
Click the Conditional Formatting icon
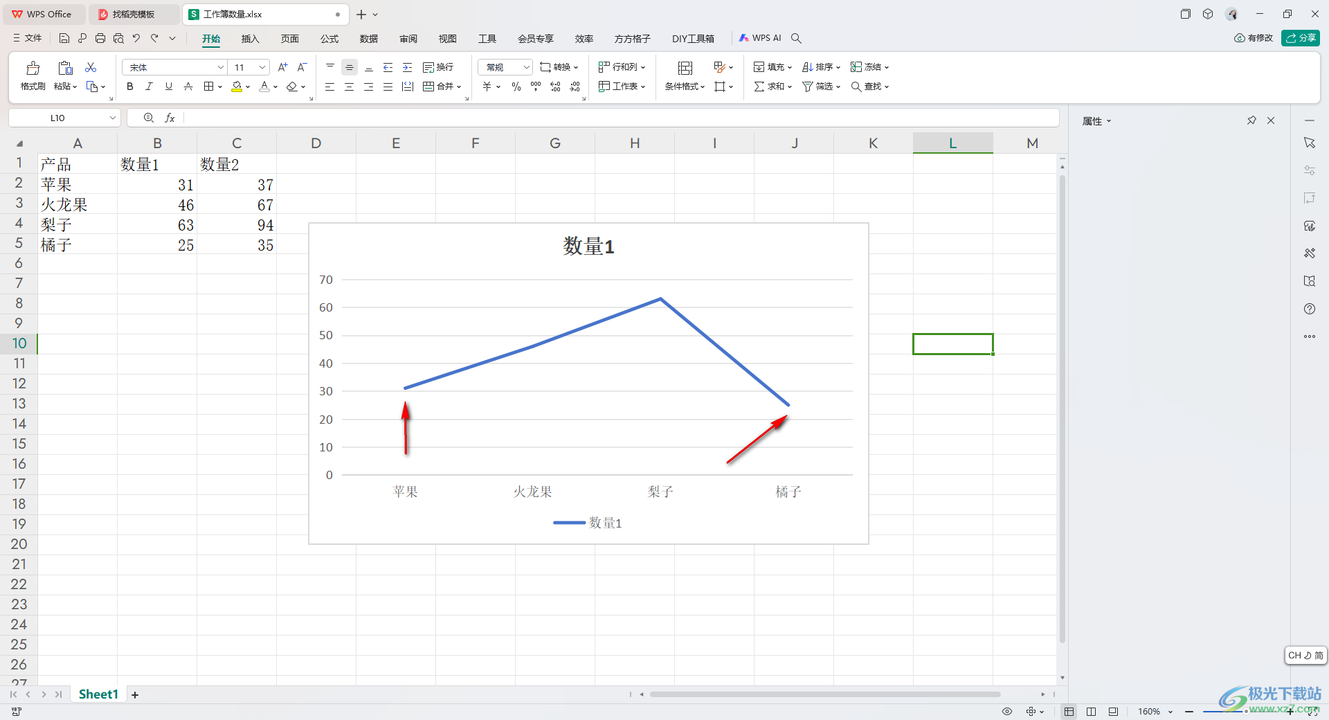point(685,68)
